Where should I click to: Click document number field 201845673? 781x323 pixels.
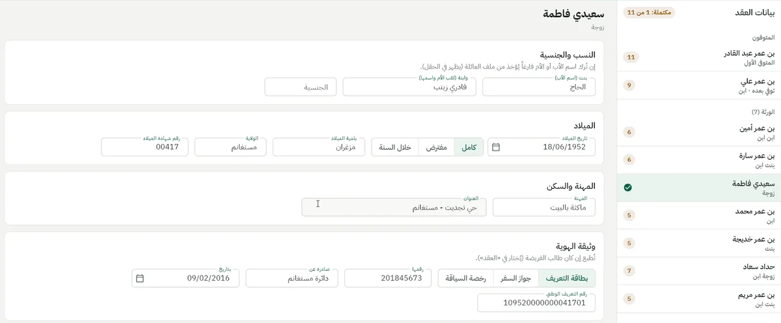(x=388, y=278)
